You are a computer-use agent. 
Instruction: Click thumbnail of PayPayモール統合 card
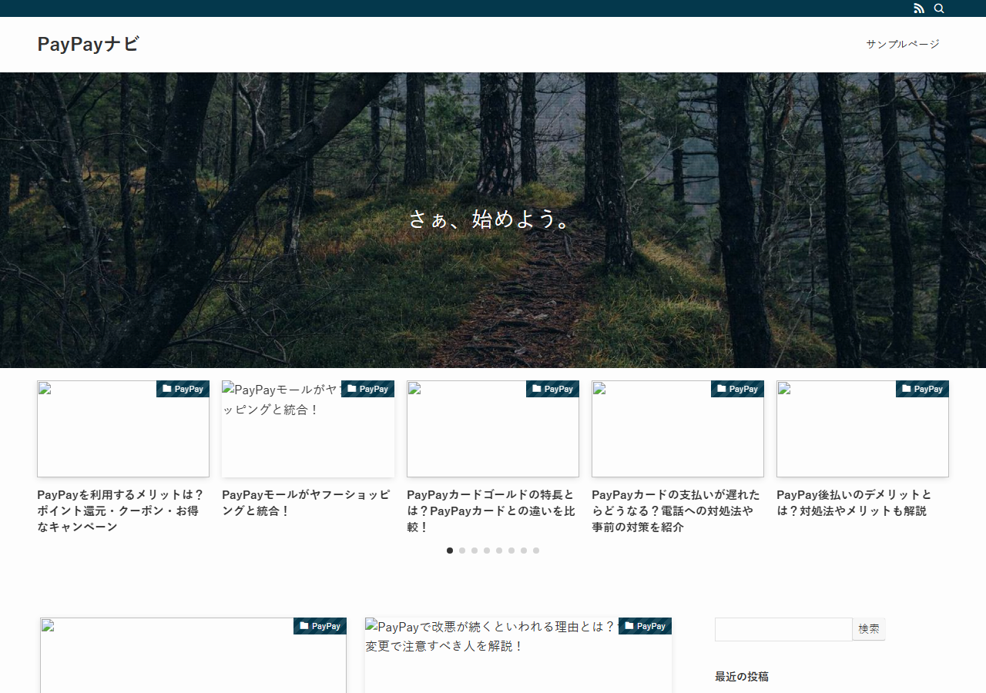pyautogui.click(x=308, y=429)
